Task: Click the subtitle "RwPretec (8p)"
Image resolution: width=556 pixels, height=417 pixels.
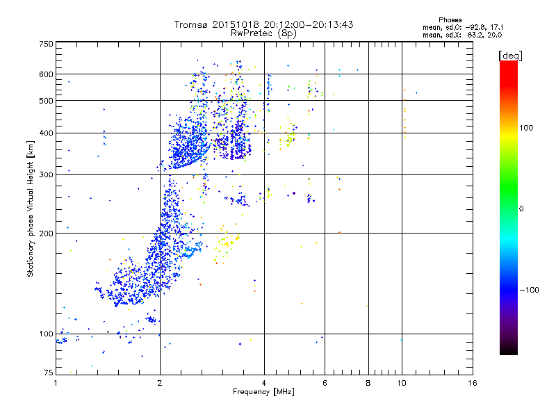Action: (x=263, y=33)
